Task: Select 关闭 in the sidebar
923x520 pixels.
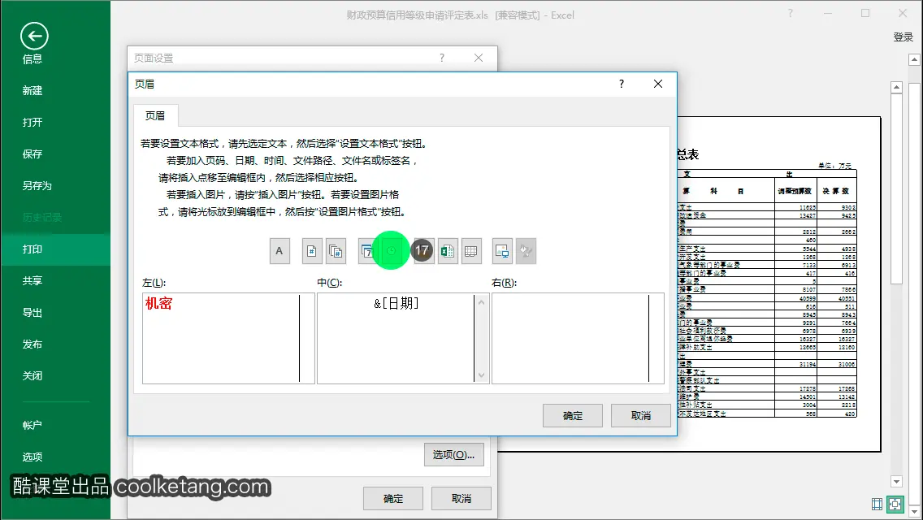Action: (x=32, y=376)
